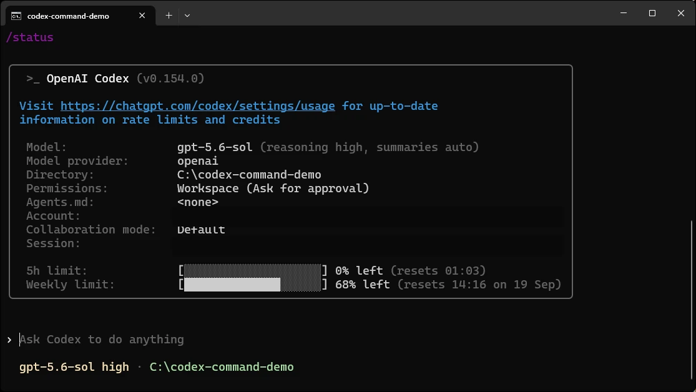This screenshot has width=696, height=392.
Task: Click the prompt chevron before Ask Codex
Action: tap(9, 340)
